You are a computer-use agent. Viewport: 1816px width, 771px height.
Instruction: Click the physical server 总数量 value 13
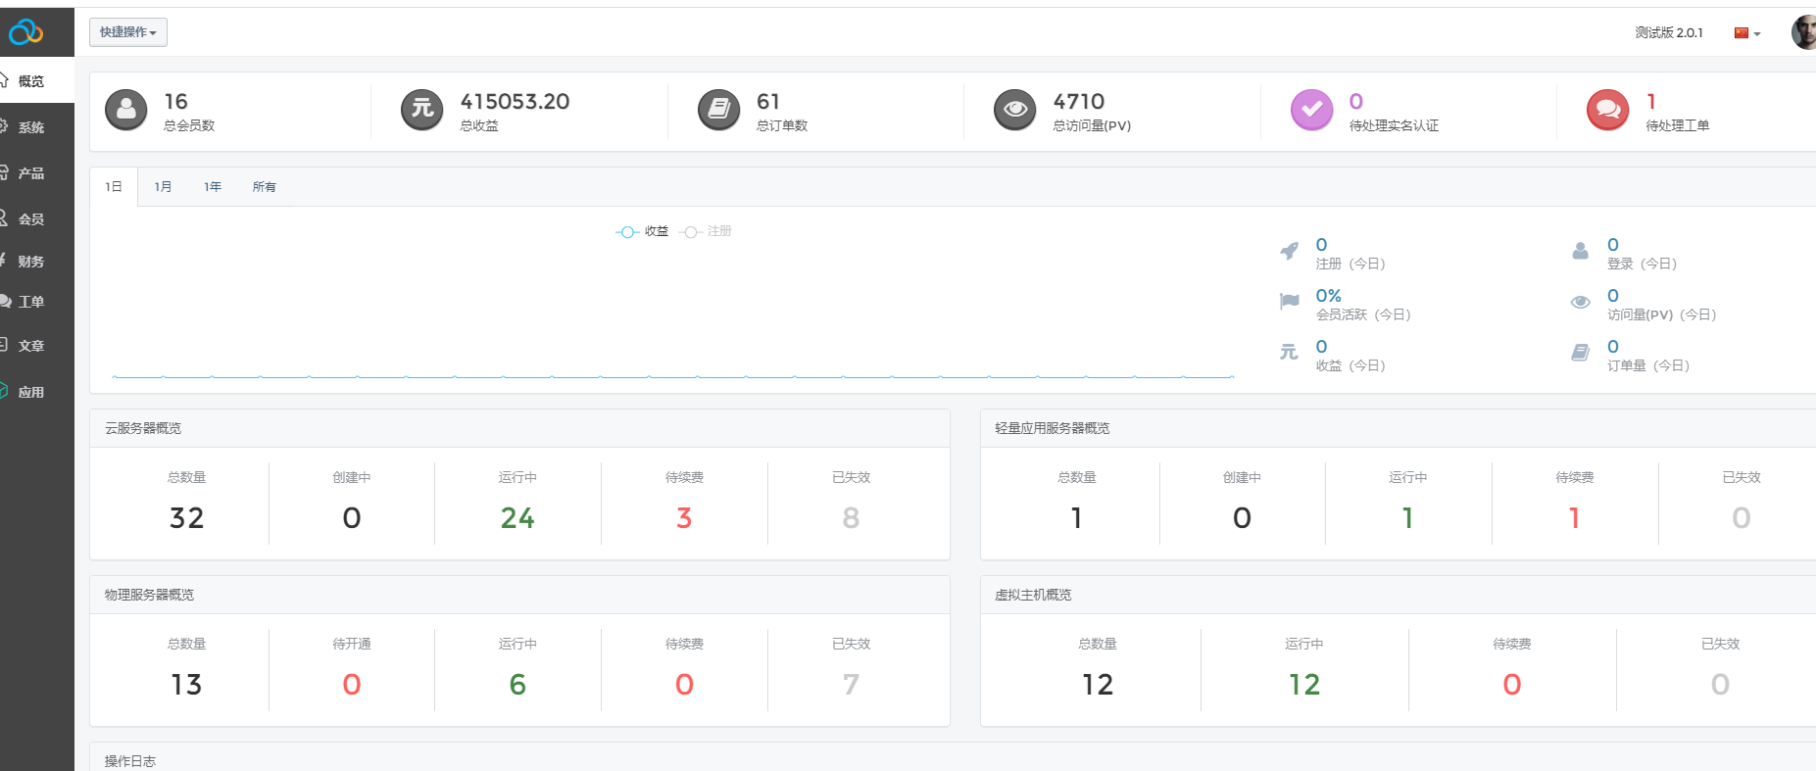point(186,684)
